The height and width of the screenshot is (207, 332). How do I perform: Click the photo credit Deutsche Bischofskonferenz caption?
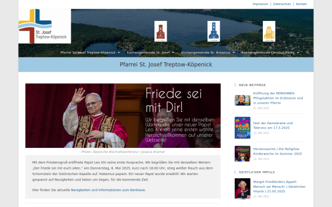click(x=123, y=152)
